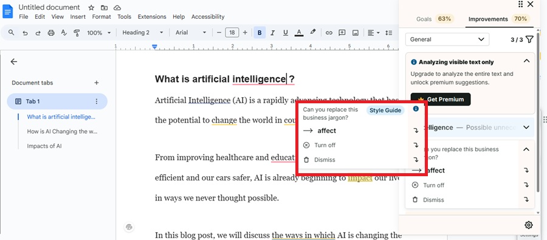This screenshot has height=240, width=547.
Task: Open the Edit menu
Action: (x=40, y=17)
